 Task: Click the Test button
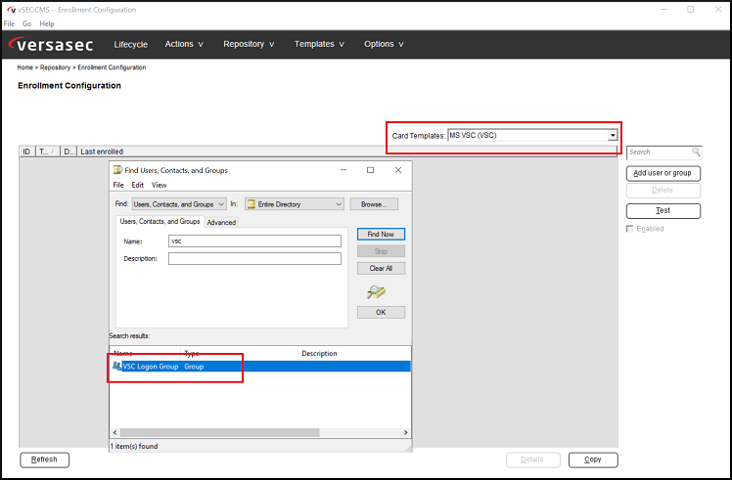tap(663, 211)
